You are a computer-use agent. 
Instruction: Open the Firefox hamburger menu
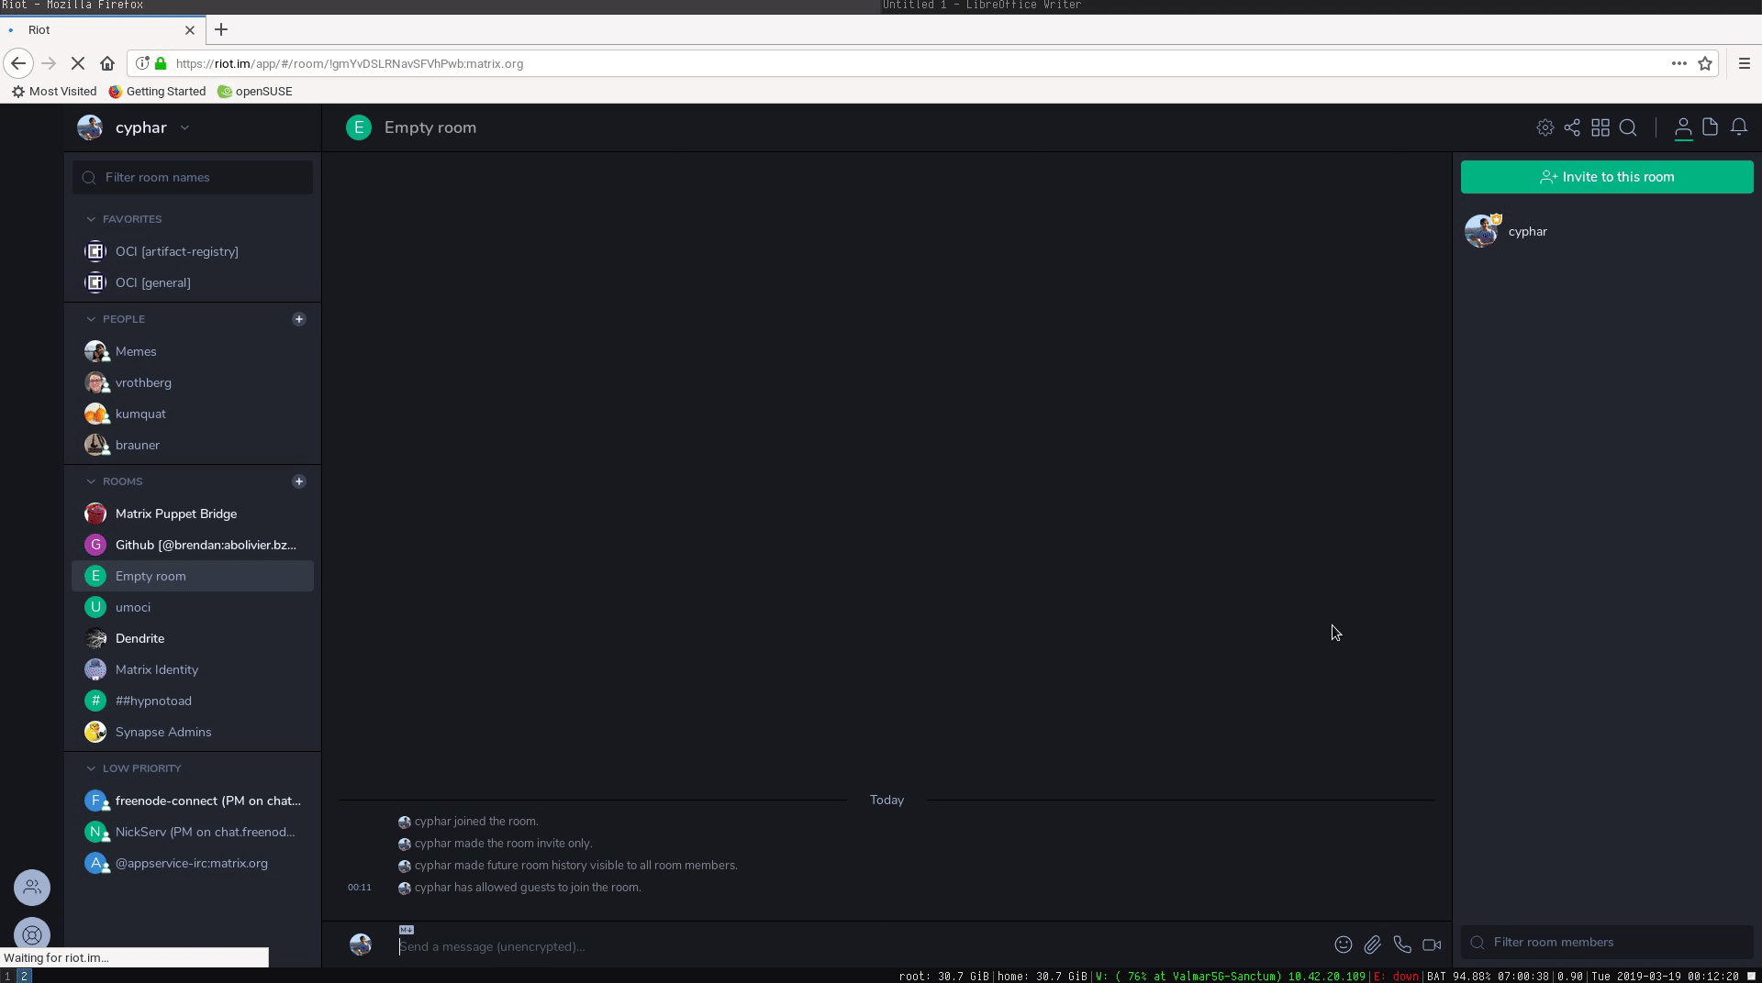pyautogui.click(x=1744, y=63)
